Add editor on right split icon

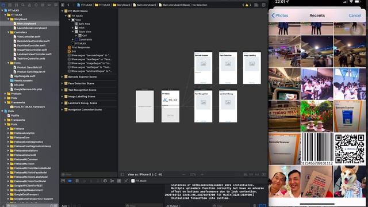pyautogui.click(x=264, y=5)
